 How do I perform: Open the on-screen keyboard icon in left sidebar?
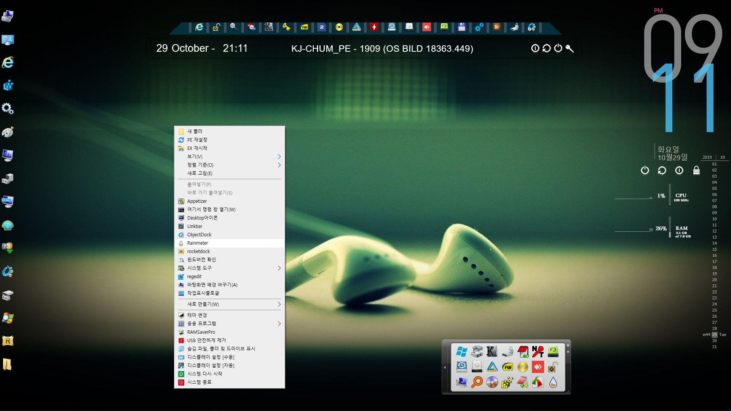click(8, 202)
